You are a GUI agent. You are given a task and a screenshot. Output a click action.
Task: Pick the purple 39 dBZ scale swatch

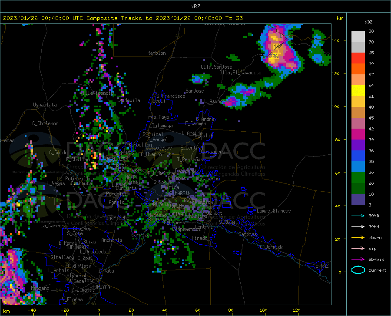[358, 145]
